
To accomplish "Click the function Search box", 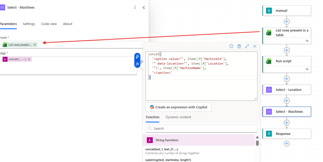I will (201, 128).
